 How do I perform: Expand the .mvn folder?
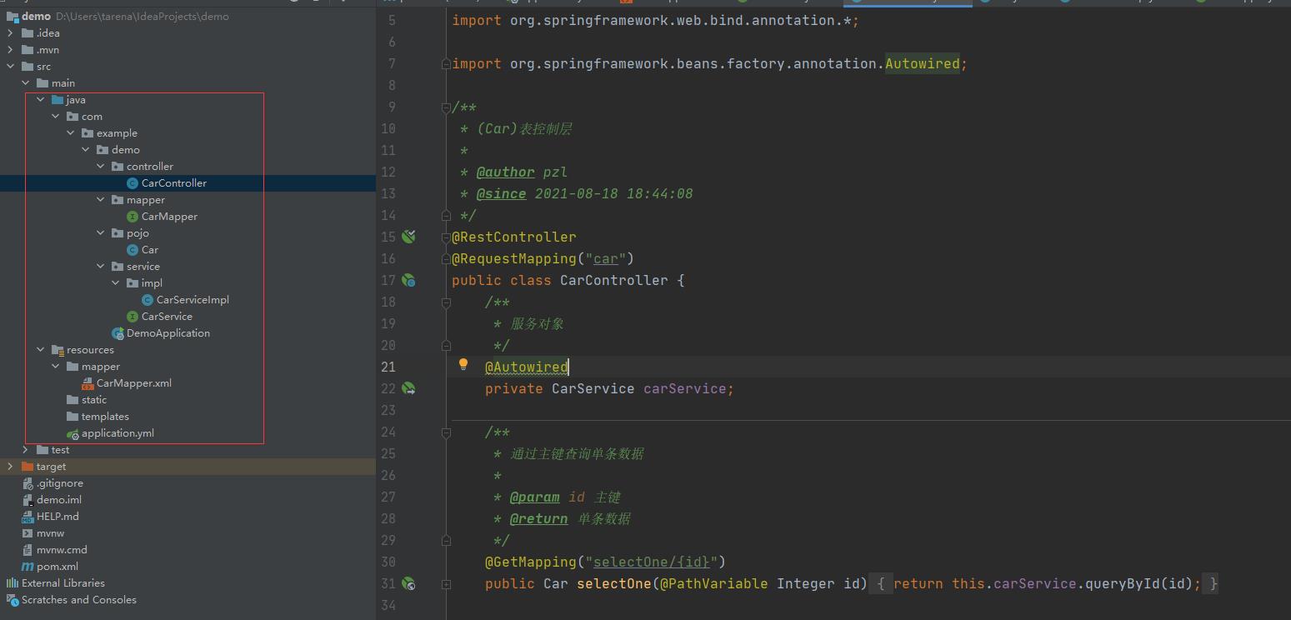10,50
